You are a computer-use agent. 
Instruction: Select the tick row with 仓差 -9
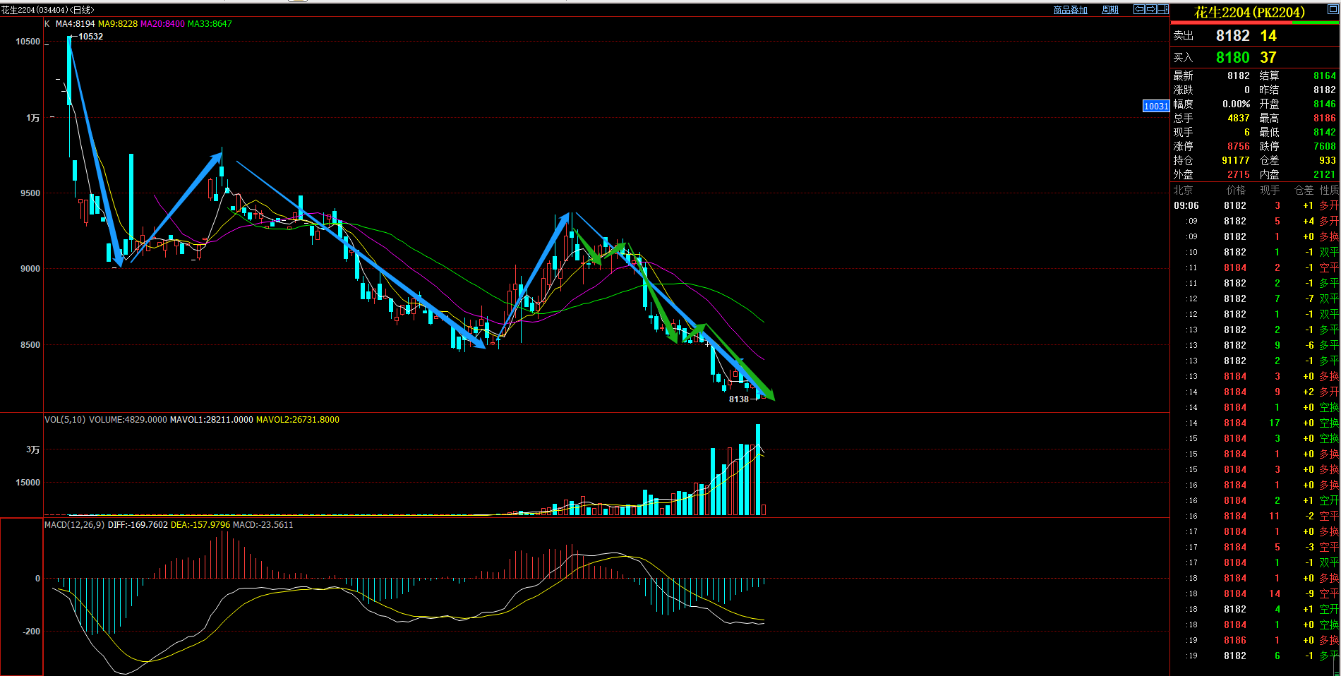[1256, 593]
